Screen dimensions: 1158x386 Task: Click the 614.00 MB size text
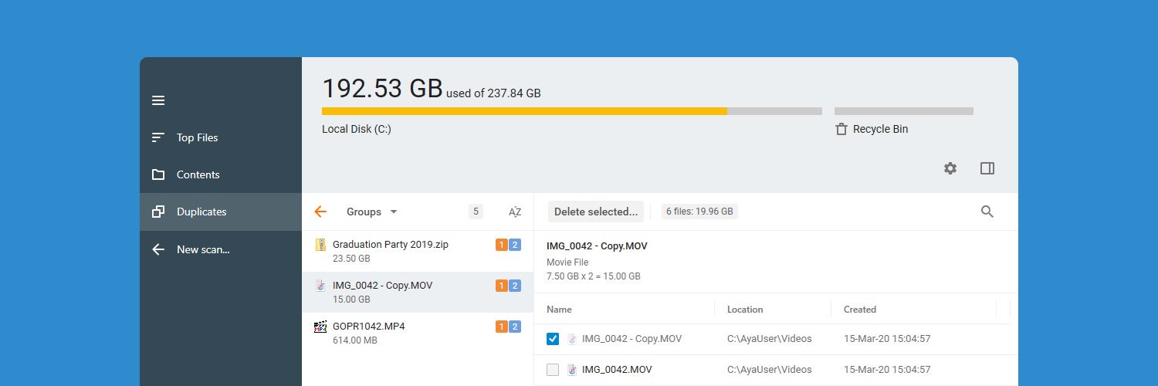click(x=355, y=340)
